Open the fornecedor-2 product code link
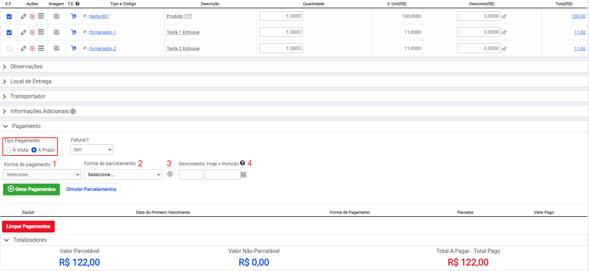Screen dimensions: 589x271 [x=103, y=49]
